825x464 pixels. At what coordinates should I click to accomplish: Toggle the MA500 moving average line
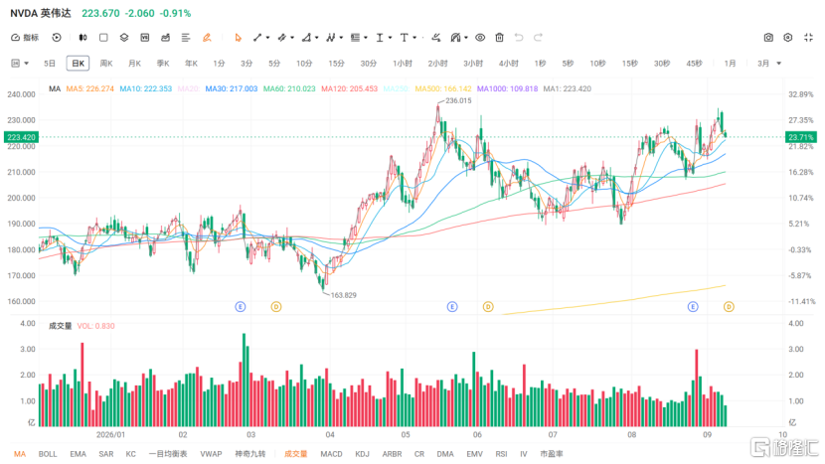click(x=443, y=88)
